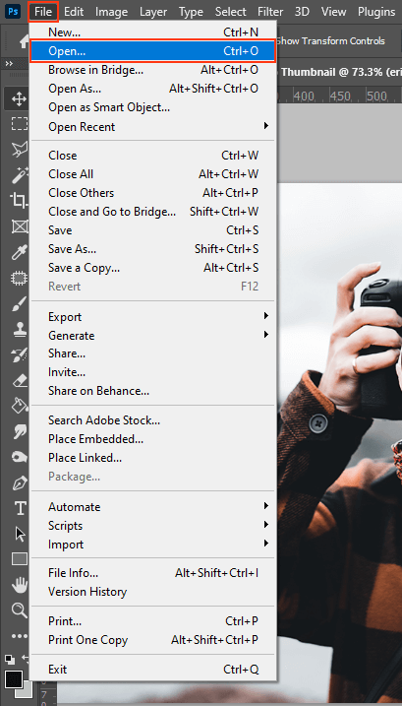Choose Place Embedded...
The image size is (402, 706).
153,439
